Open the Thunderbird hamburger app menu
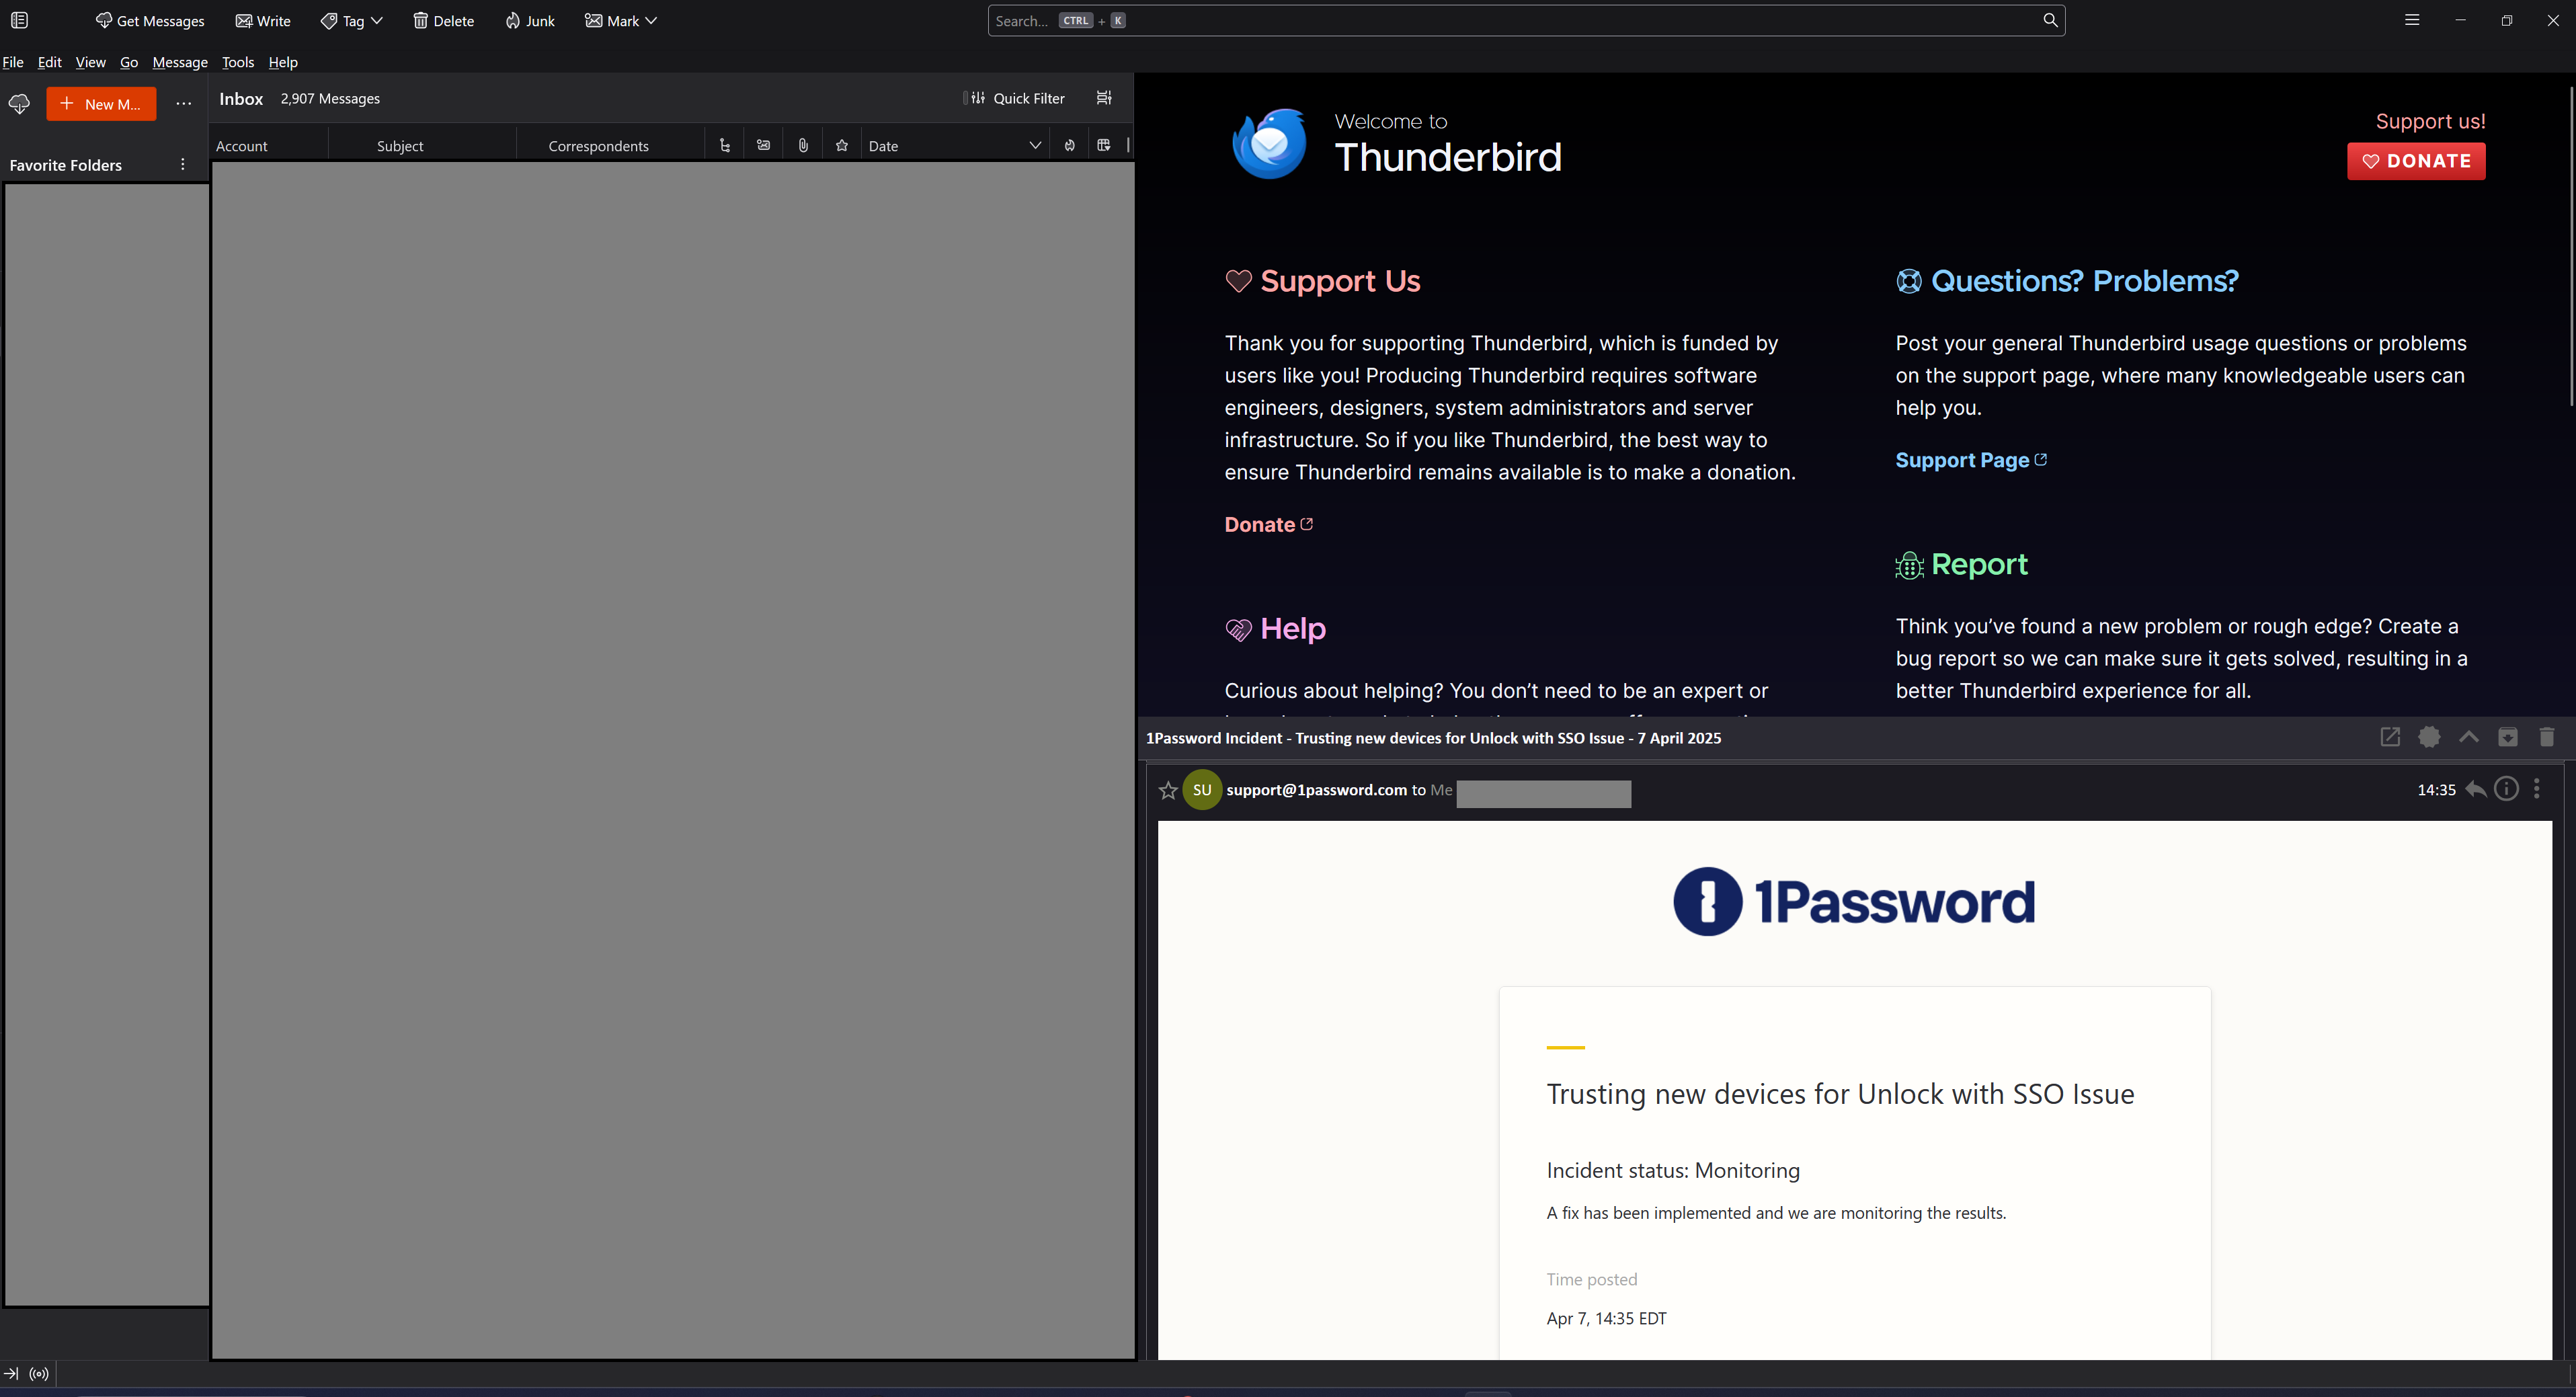 2412,20
